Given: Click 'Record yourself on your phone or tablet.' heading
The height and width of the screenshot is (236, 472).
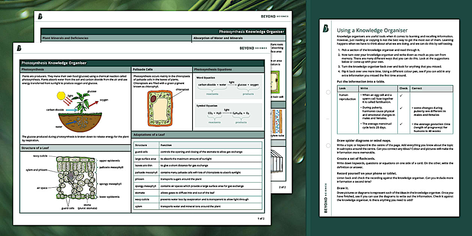Looking at the screenshot, I should click(367, 173).
